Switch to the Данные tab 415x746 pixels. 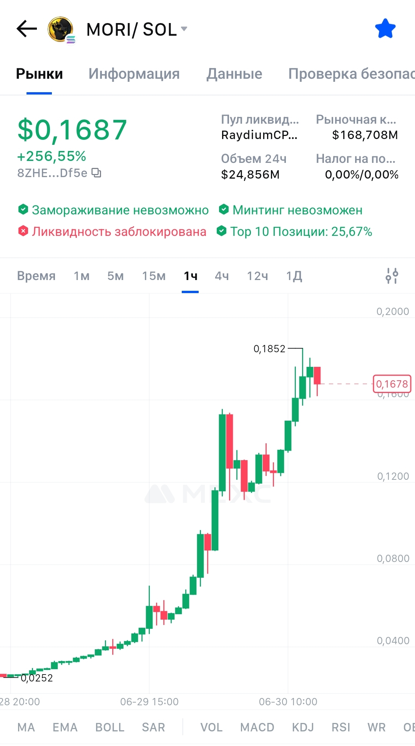pyautogui.click(x=234, y=74)
